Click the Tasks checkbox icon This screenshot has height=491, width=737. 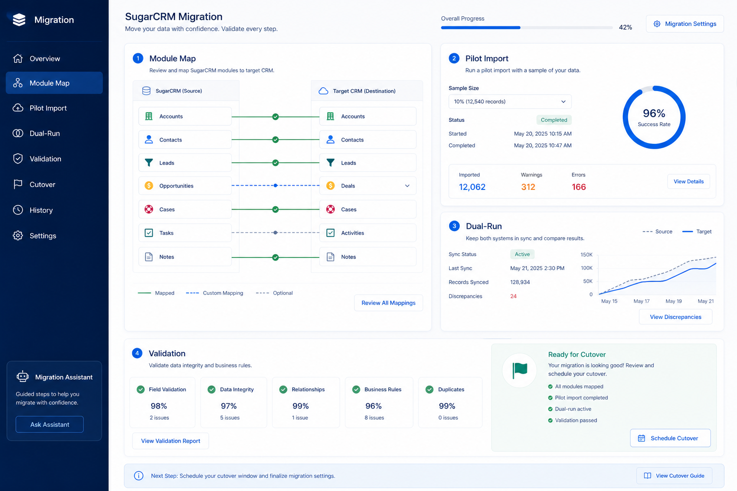[x=149, y=233]
